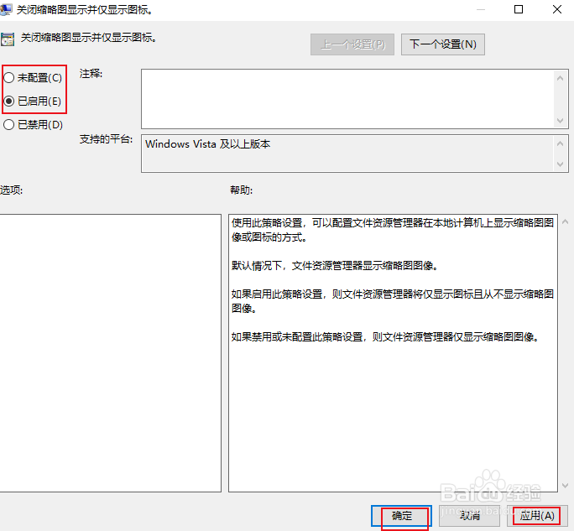Click the title bar window icon

5,9
